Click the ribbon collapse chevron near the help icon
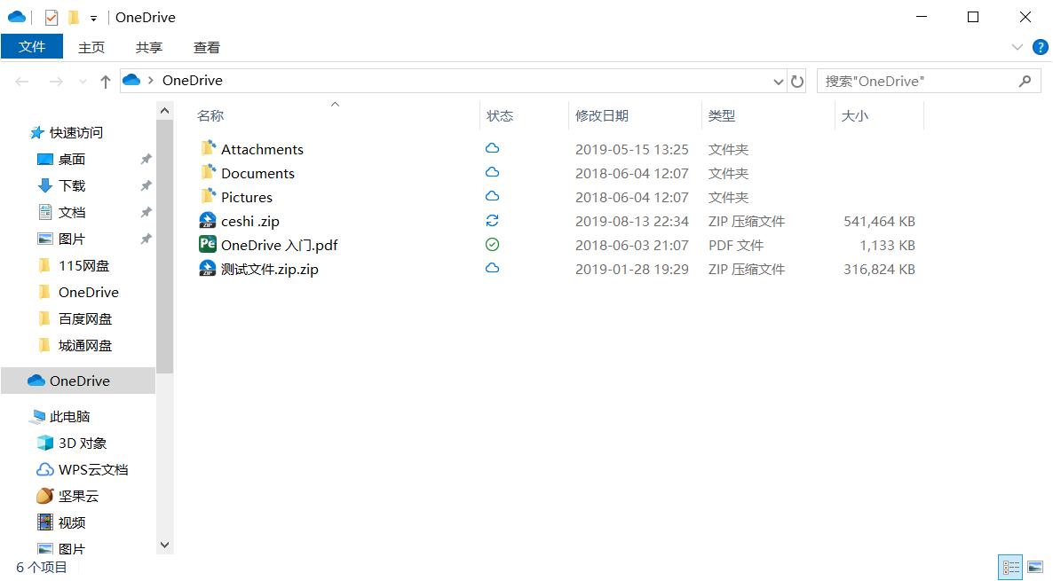 (x=1017, y=47)
